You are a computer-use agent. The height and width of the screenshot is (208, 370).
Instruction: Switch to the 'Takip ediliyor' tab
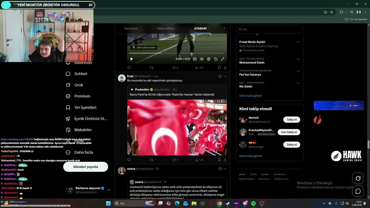[x=166, y=28]
